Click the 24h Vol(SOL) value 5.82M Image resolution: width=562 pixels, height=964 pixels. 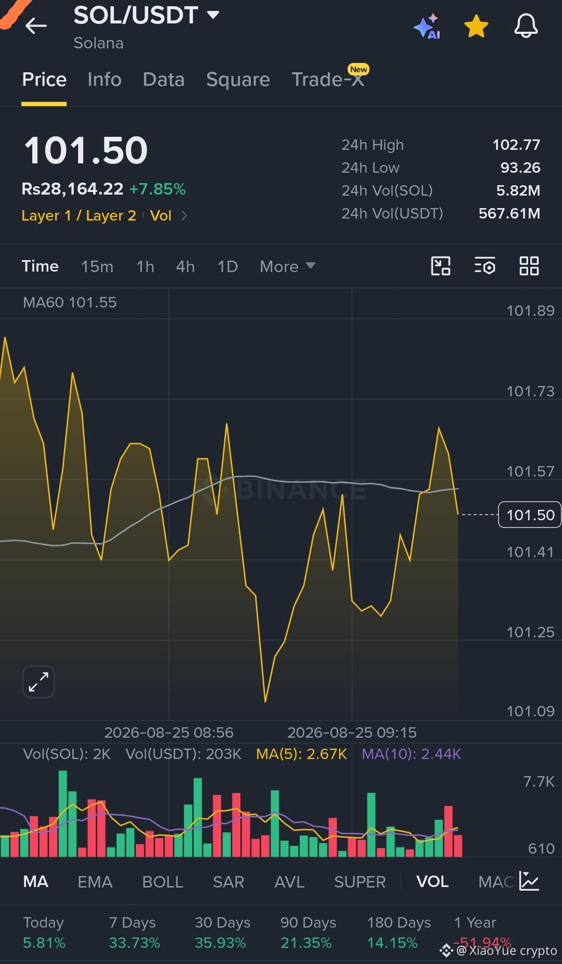tap(518, 190)
